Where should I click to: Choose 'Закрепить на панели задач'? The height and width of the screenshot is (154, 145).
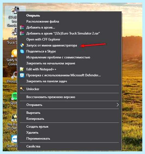pyautogui.click(x=69, y=81)
